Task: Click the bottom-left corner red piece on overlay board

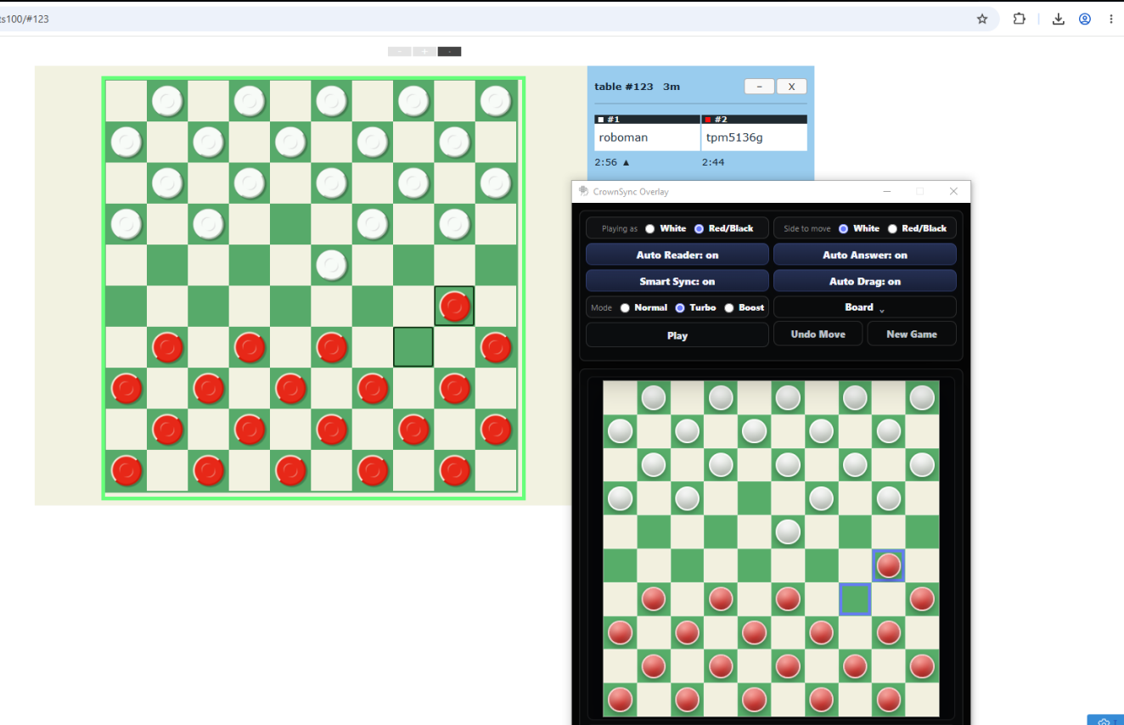Action: (620, 700)
